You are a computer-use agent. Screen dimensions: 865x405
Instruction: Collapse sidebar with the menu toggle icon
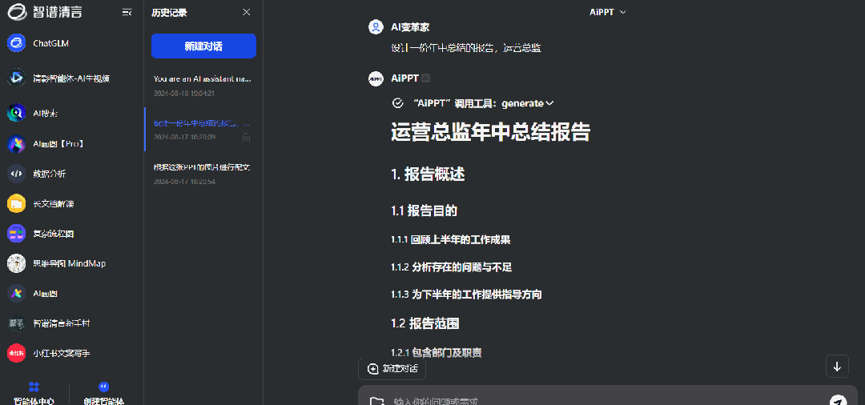[x=127, y=12]
